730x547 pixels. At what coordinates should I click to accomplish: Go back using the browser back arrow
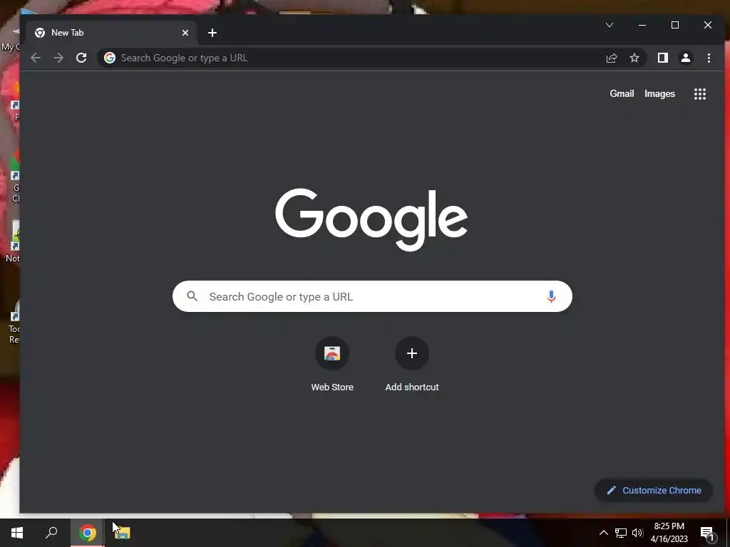click(x=36, y=58)
